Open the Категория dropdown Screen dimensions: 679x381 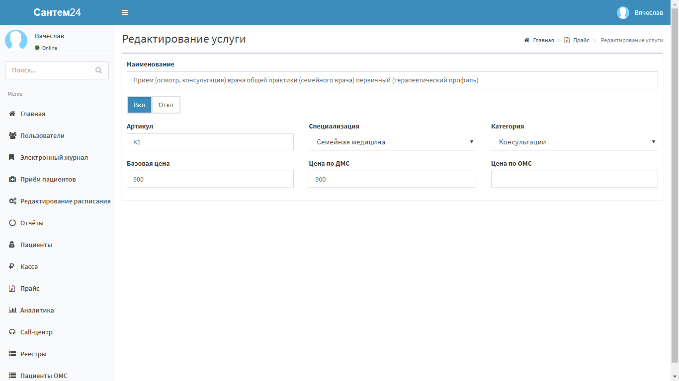pyautogui.click(x=574, y=142)
